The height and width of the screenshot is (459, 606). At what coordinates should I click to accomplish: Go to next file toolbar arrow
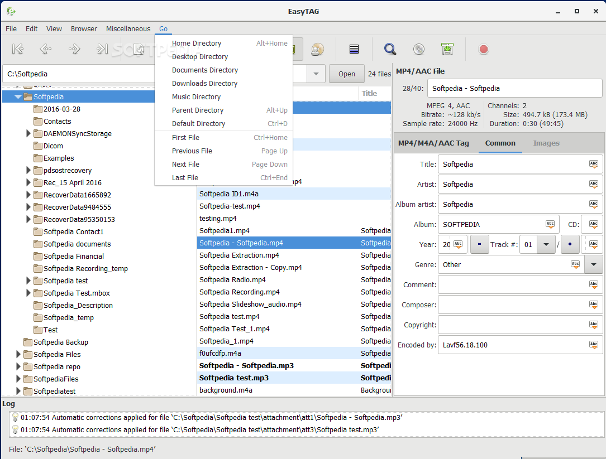pyautogui.click(x=74, y=49)
